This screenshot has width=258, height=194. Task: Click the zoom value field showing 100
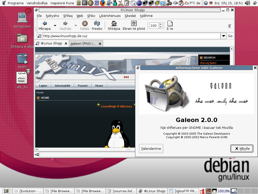coord(154,26)
